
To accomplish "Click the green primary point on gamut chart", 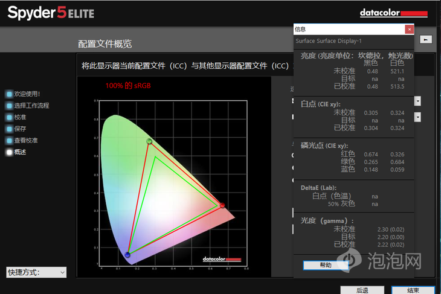I will click(149, 141).
